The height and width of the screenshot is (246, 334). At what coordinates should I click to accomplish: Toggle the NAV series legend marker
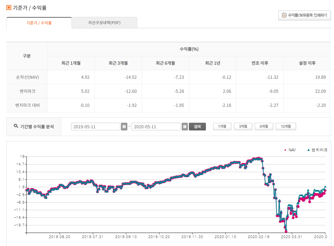coord(285,150)
